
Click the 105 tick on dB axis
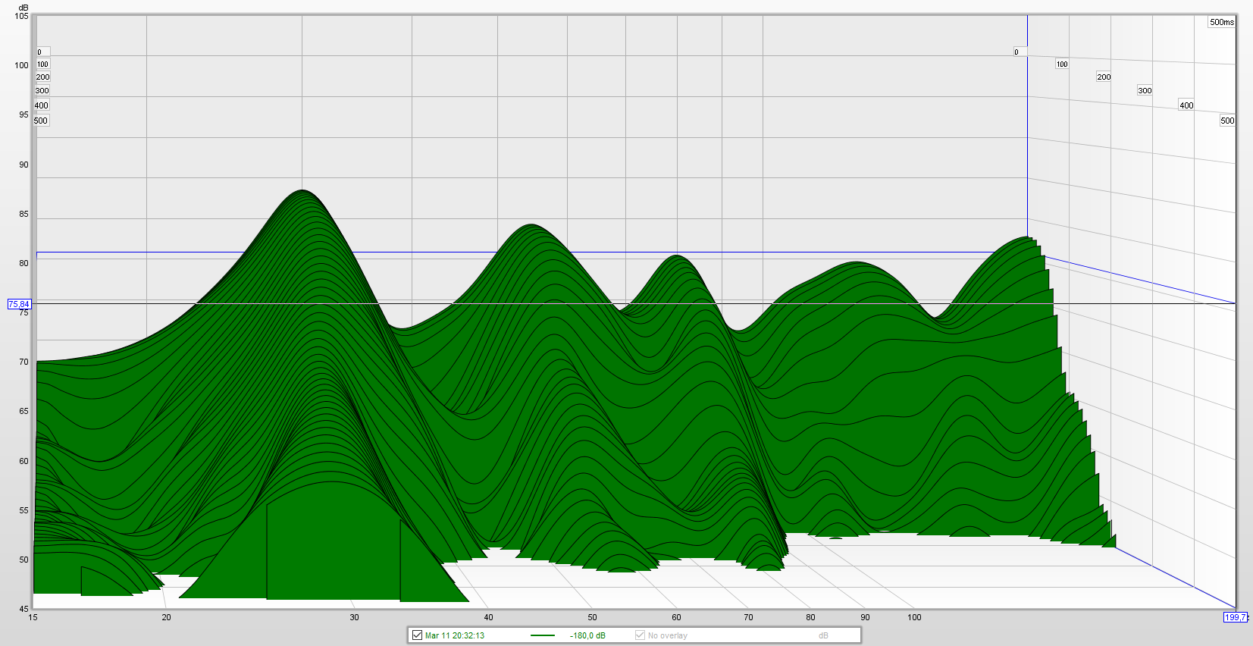(22, 16)
